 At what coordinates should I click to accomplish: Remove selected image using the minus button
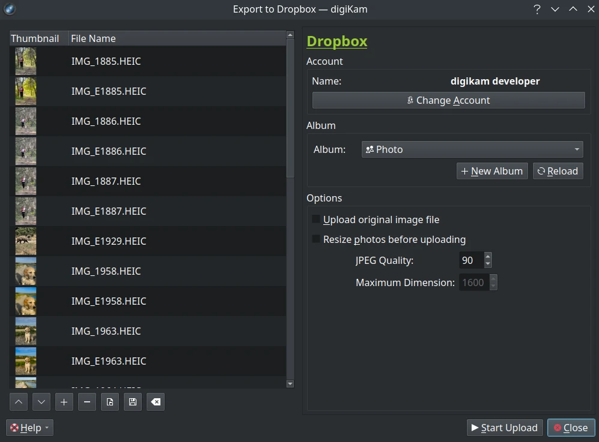tap(87, 402)
